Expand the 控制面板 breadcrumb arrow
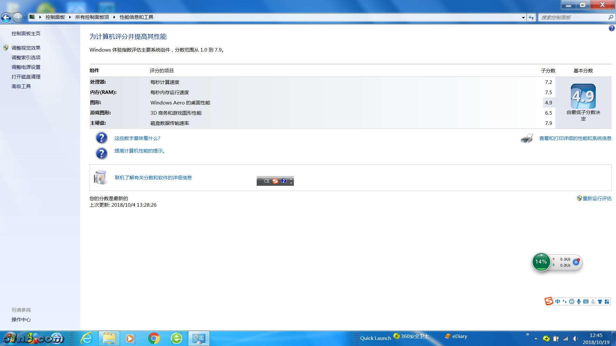This screenshot has height=346, width=616. [x=70, y=17]
